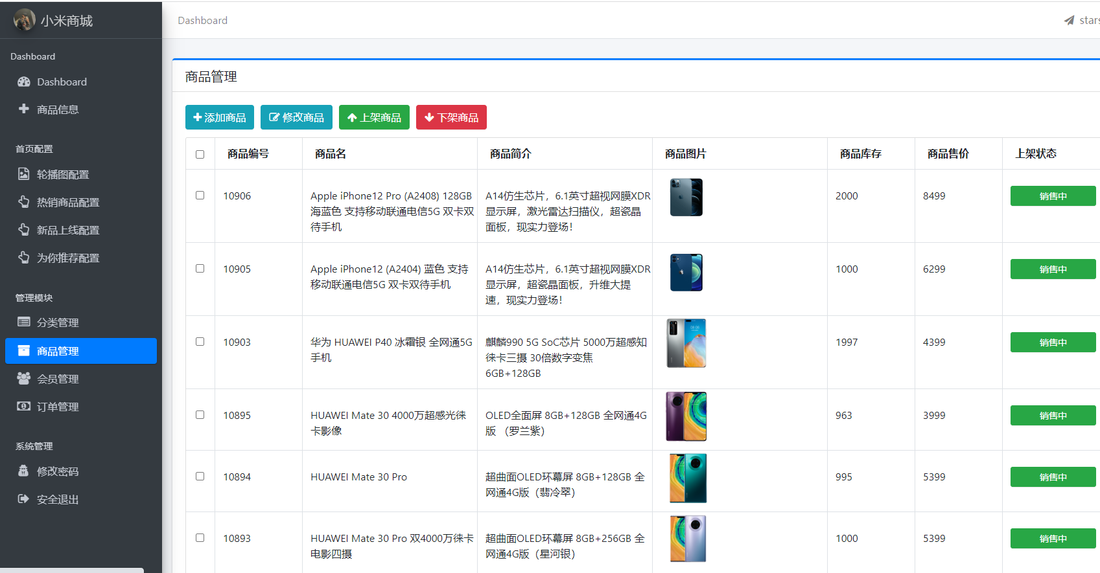Click the 商品售价 column header

[x=948, y=154]
